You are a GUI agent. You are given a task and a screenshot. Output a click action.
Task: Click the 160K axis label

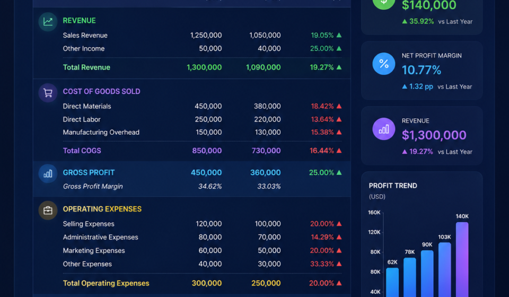coord(374,213)
